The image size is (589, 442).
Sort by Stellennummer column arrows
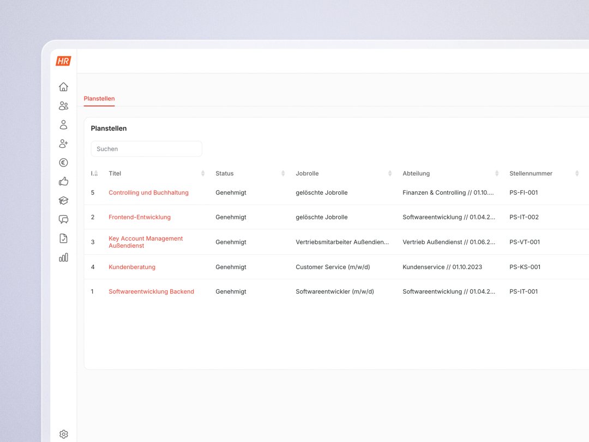coord(577,174)
